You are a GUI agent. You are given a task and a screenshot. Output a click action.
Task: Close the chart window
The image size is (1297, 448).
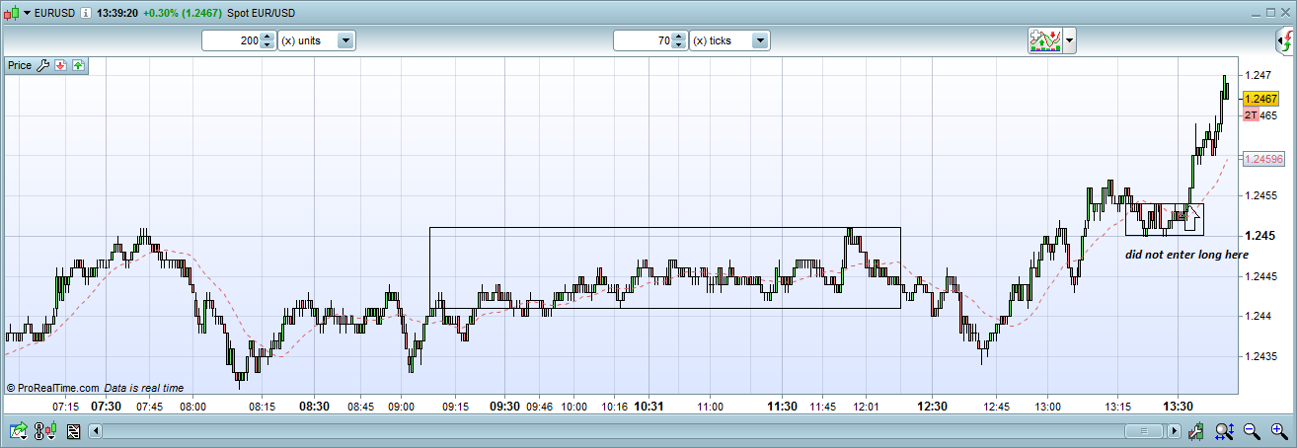tap(1283, 13)
